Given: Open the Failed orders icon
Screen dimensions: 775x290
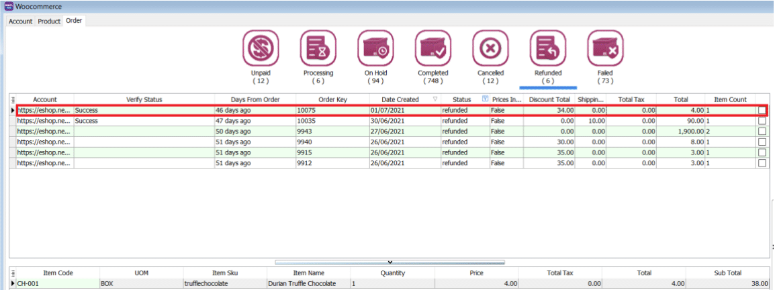Looking at the screenshot, I should [605, 48].
